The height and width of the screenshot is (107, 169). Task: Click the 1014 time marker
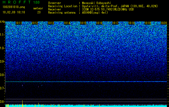(x=67, y=23)
